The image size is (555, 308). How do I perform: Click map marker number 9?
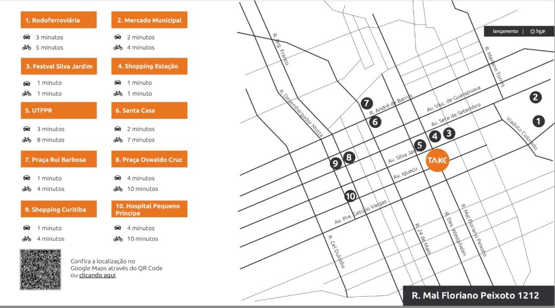coord(335,163)
